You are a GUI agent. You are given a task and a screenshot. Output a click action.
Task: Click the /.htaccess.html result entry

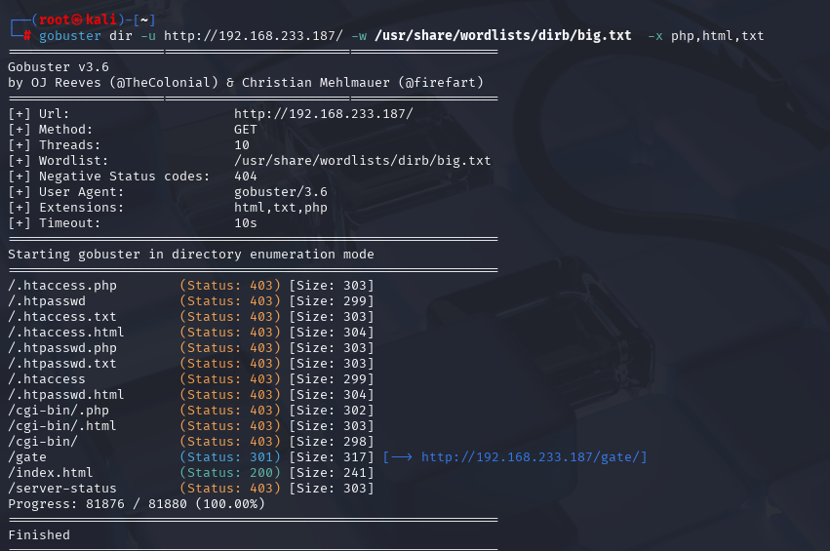coord(66,333)
